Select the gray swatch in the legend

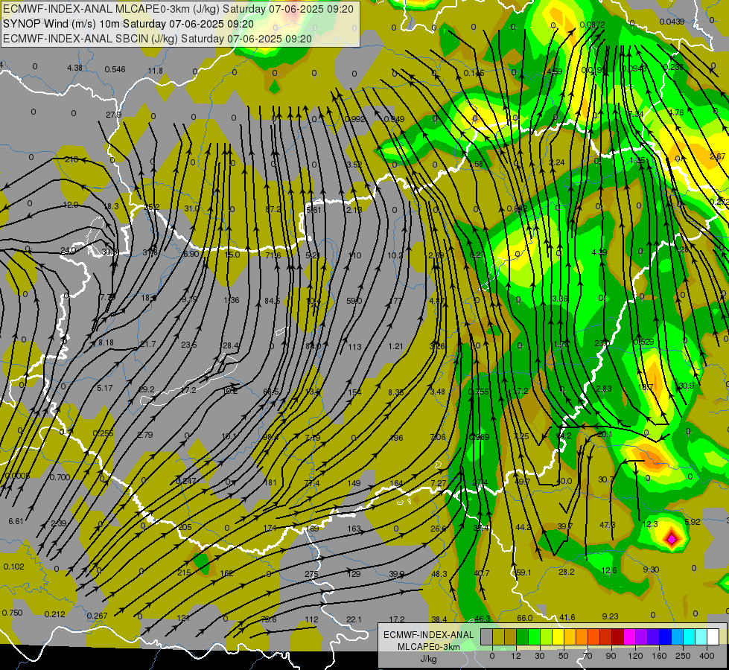pos(486,637)
